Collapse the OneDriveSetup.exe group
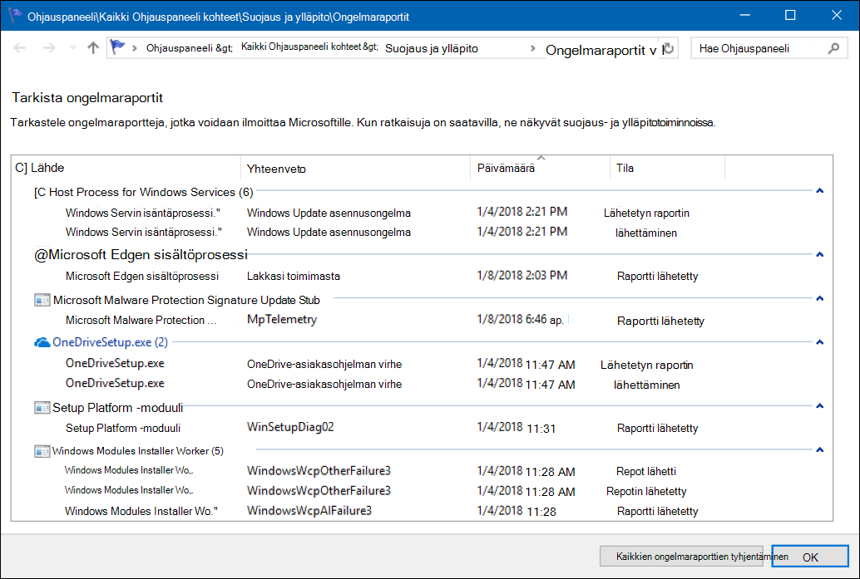The image size is (860, 579). [x=820, y=342]
